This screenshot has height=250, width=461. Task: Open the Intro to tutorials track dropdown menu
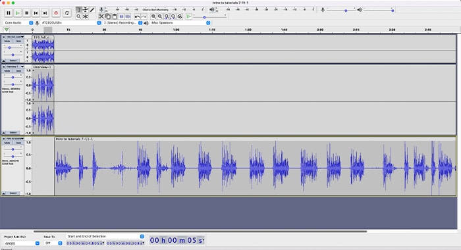pyautogui.click(x=14, y=139)
